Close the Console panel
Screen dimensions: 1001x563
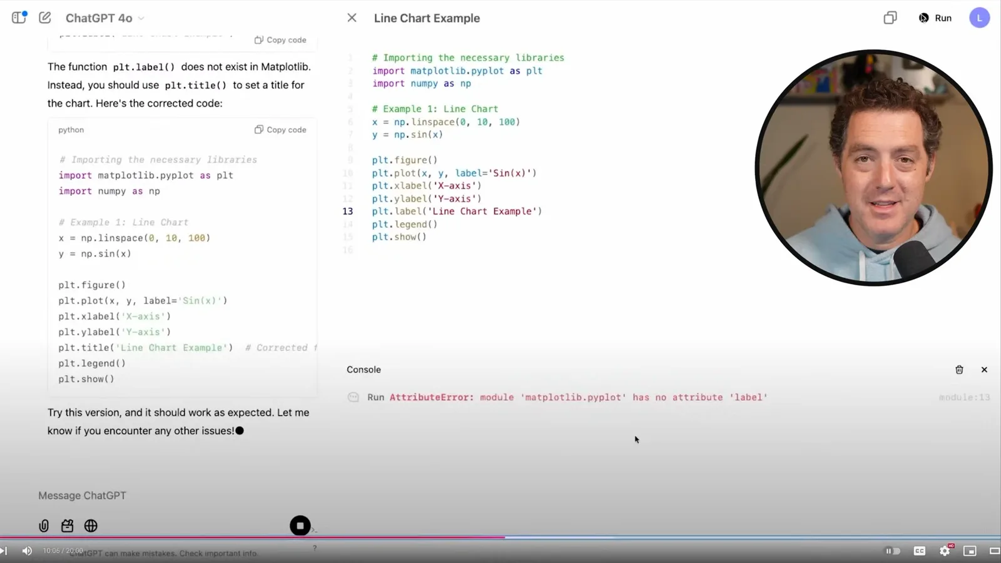pos(984,370)
